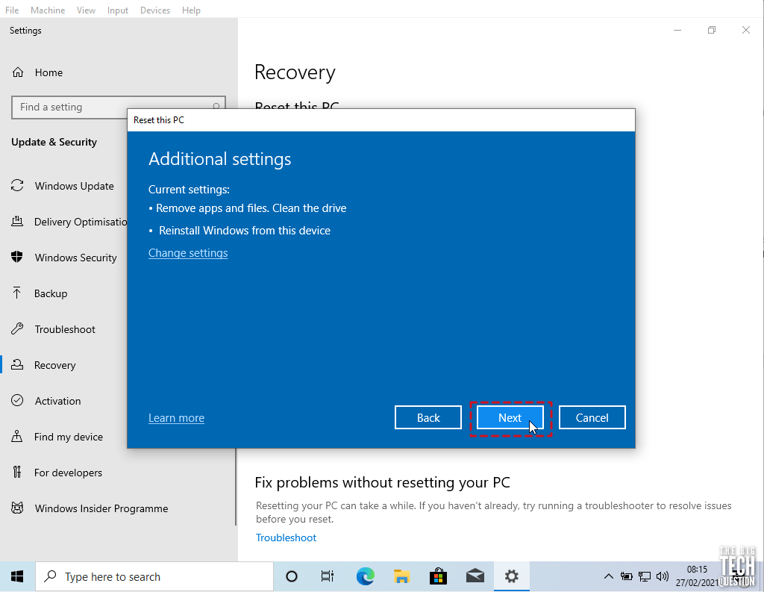Viewport: 764px width, 592px height.
Task: Click the Learn more link
Action: [176, 418]
